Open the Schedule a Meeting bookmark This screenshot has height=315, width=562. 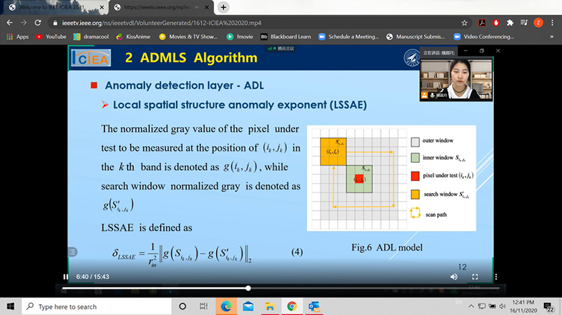tap(349, 36)
